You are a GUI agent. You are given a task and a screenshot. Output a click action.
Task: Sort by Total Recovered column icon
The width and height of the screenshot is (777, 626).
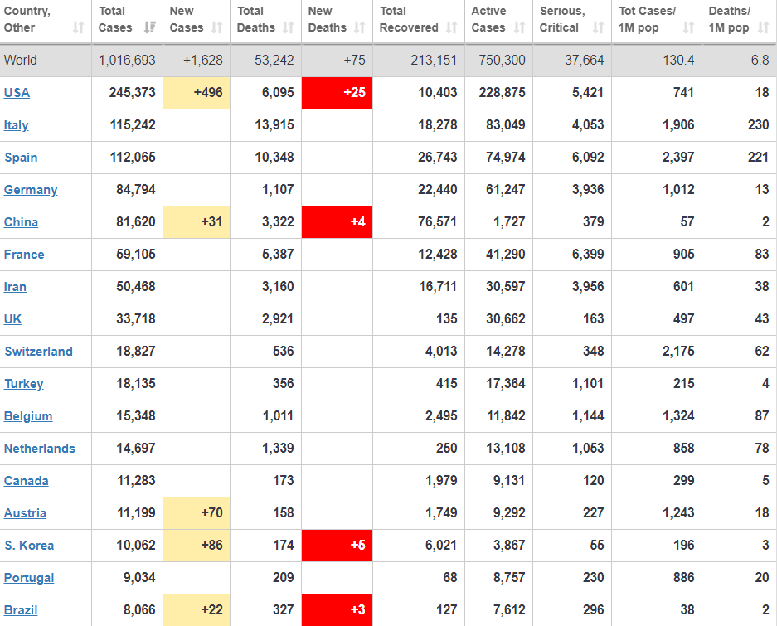[452, 28]
